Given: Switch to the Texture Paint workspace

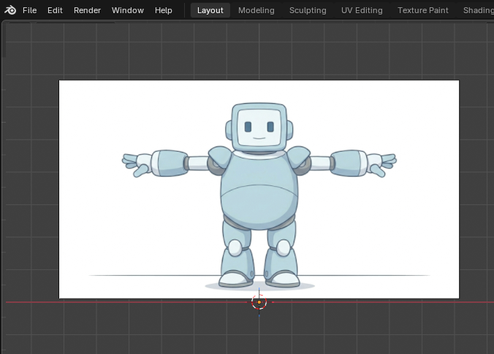Looking at the screenshot, I should pyautogui.click(x=423, y=10).
